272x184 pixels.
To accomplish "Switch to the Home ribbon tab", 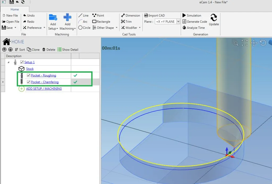I will [x=15, y=9].
